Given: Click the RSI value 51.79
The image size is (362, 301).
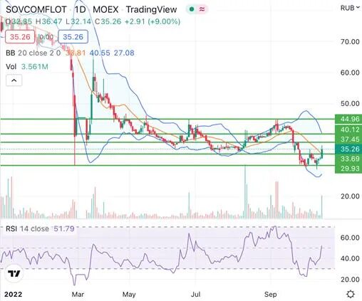Looking at the screenshot, I should [64, 228].
